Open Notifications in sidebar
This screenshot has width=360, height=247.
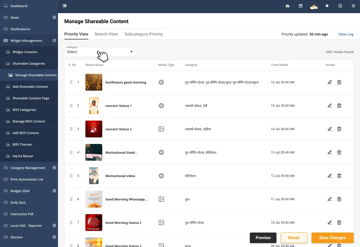tap(29, 29)
